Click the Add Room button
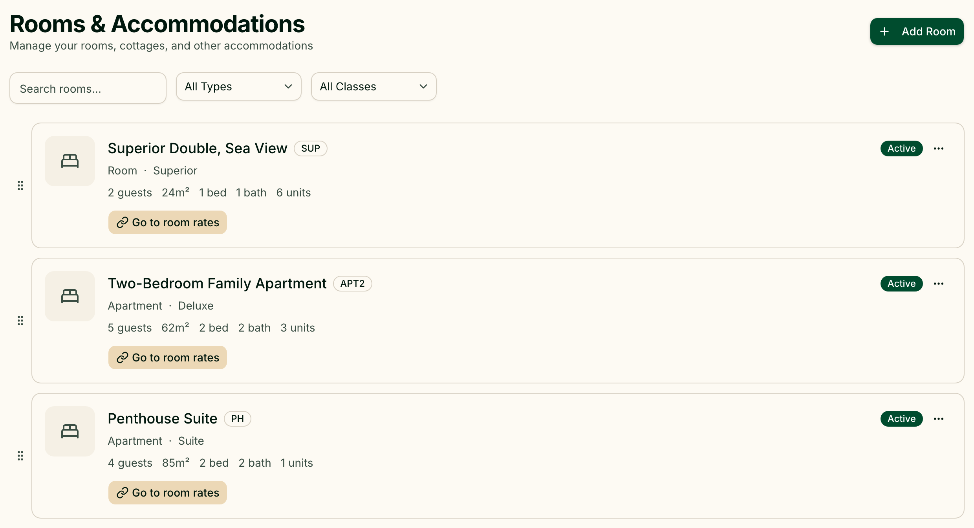Viewport: 974px width, 528px height. pyautogui.click(x=917, y=31)
